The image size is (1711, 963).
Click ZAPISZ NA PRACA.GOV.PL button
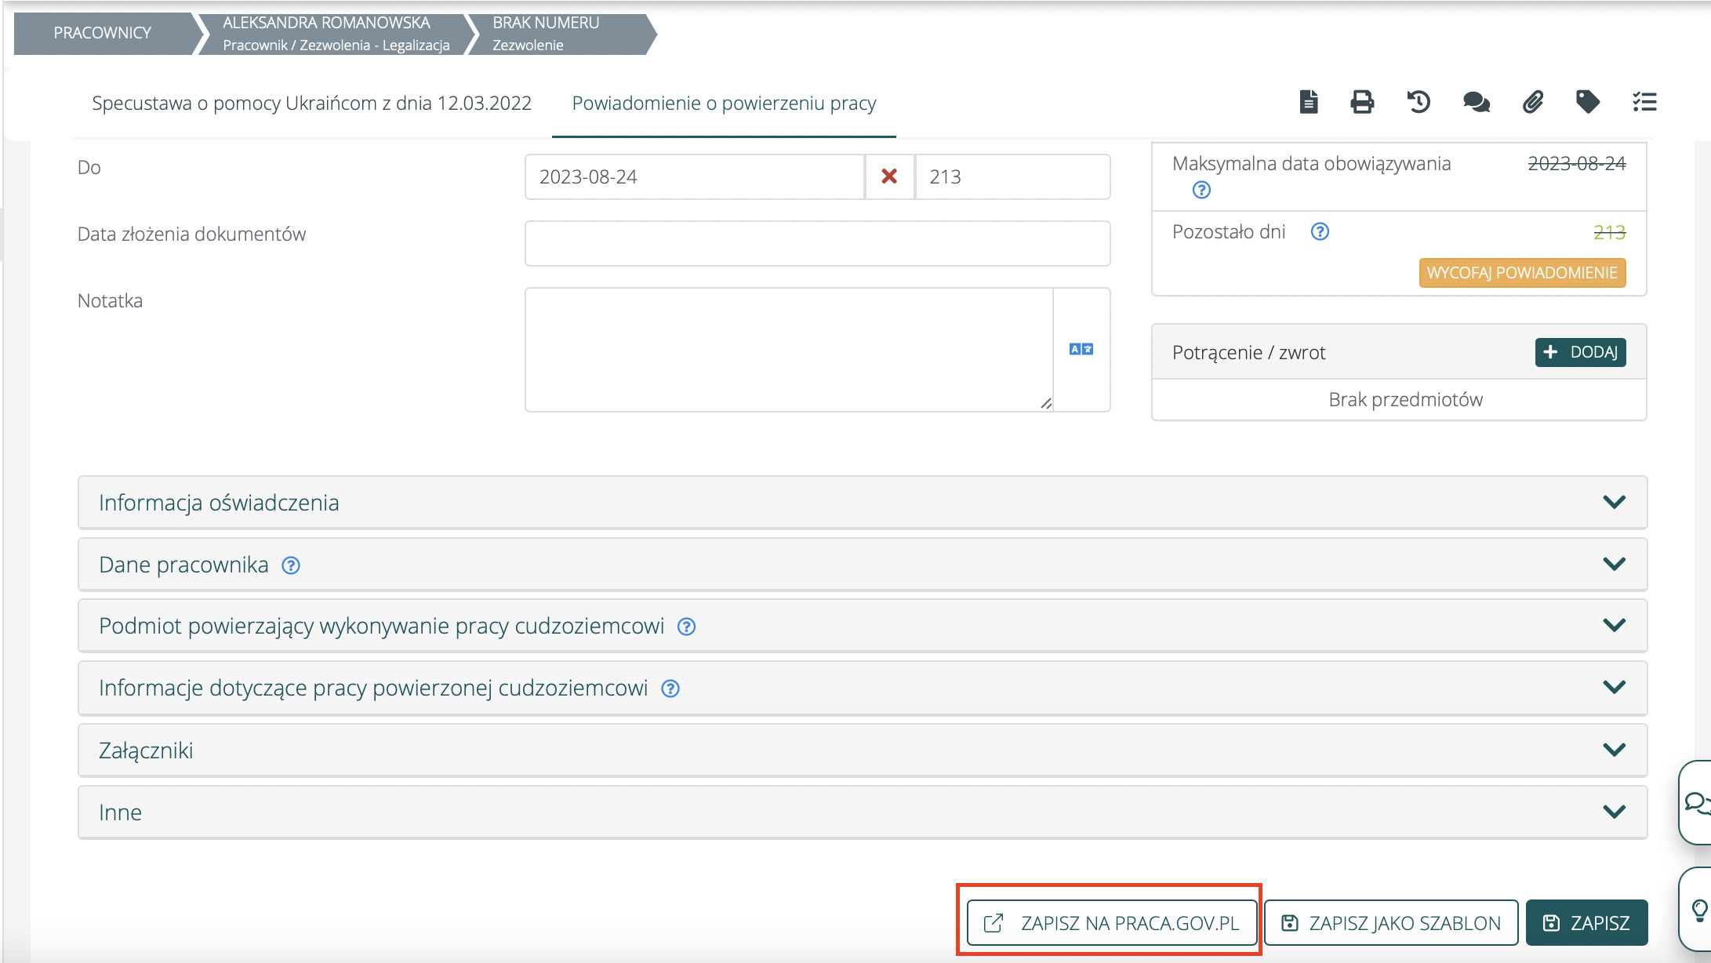click(x=1111, y=923)
